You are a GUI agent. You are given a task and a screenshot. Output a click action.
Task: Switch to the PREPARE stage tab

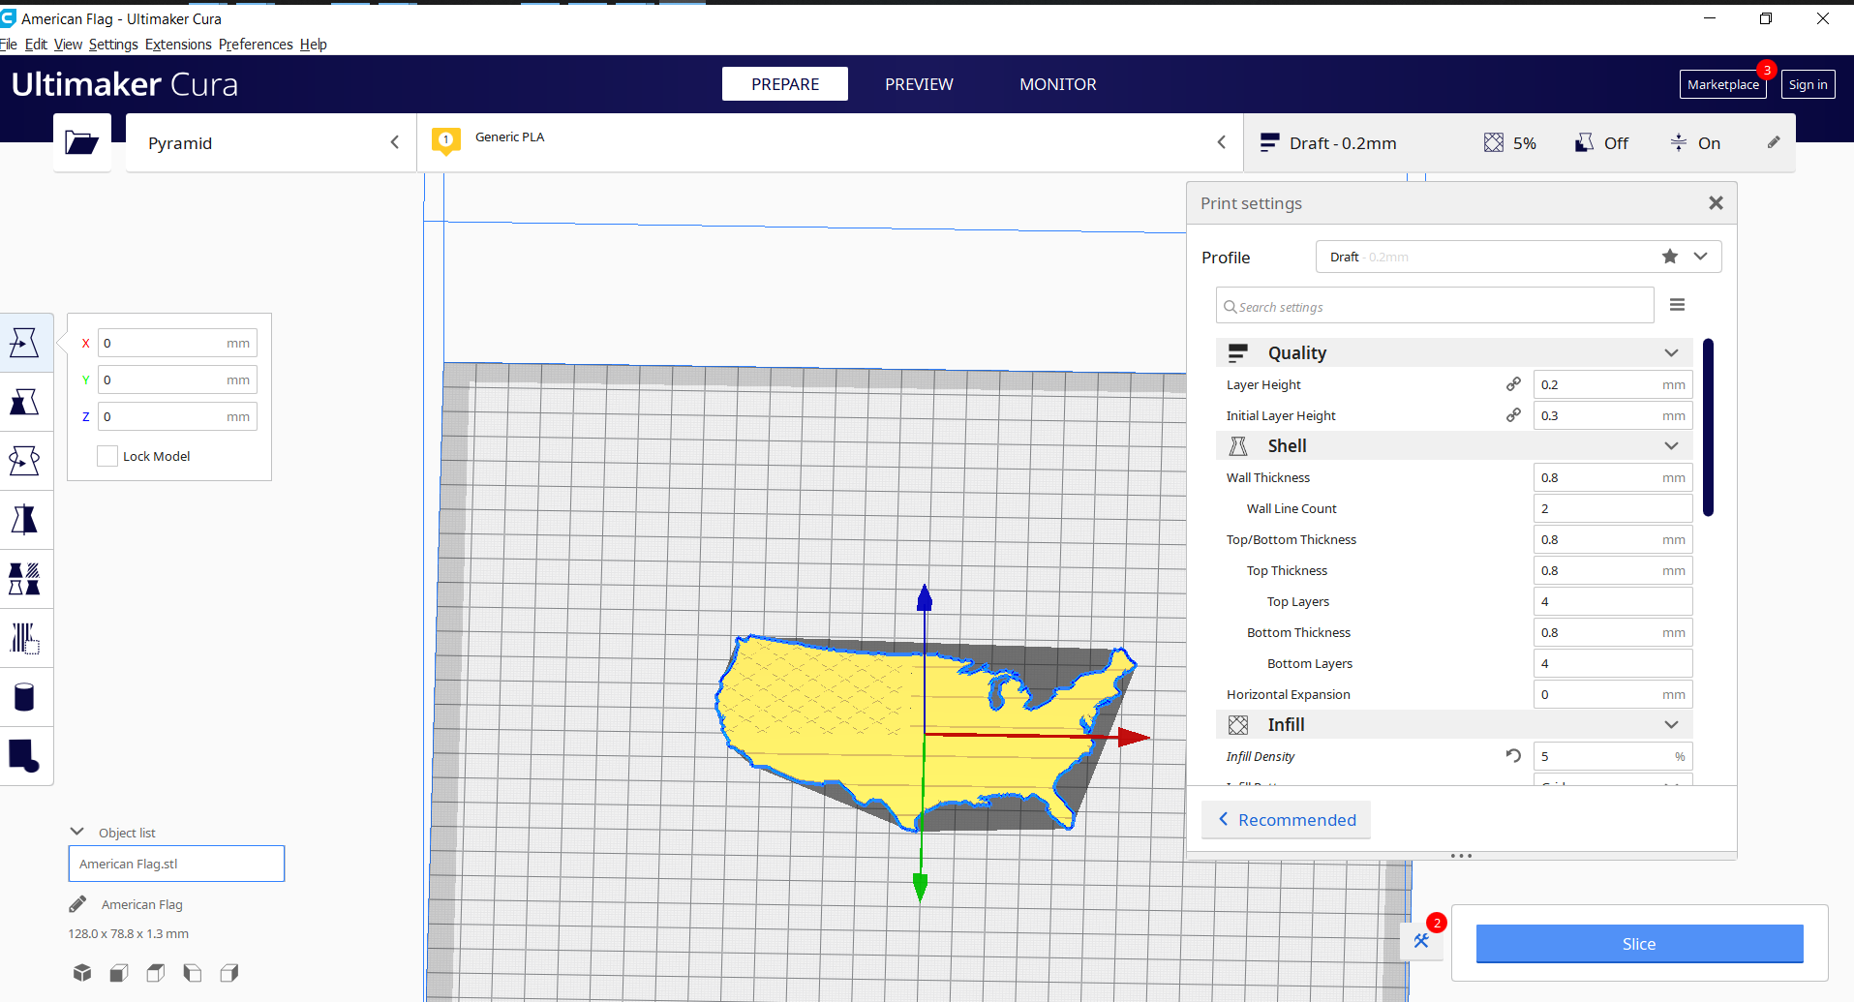tap(785, 84)
